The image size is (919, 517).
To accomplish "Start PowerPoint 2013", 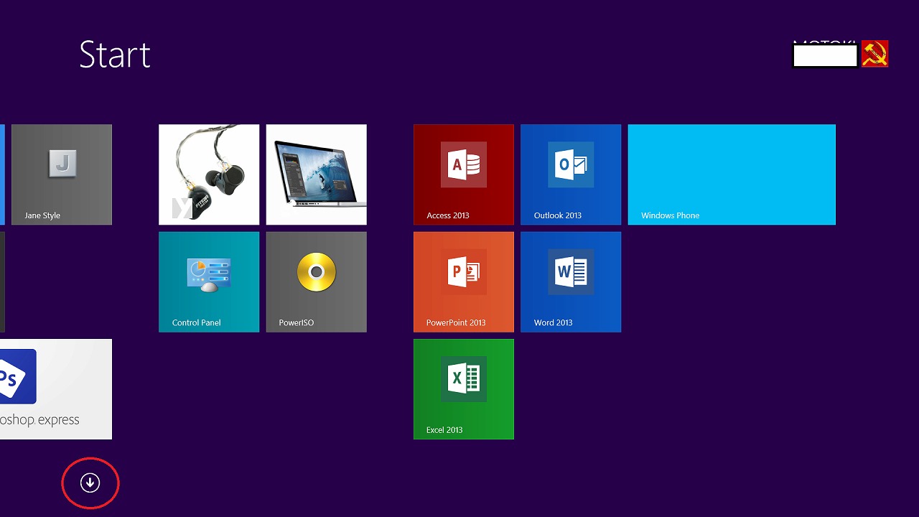I will pos(464,282).
